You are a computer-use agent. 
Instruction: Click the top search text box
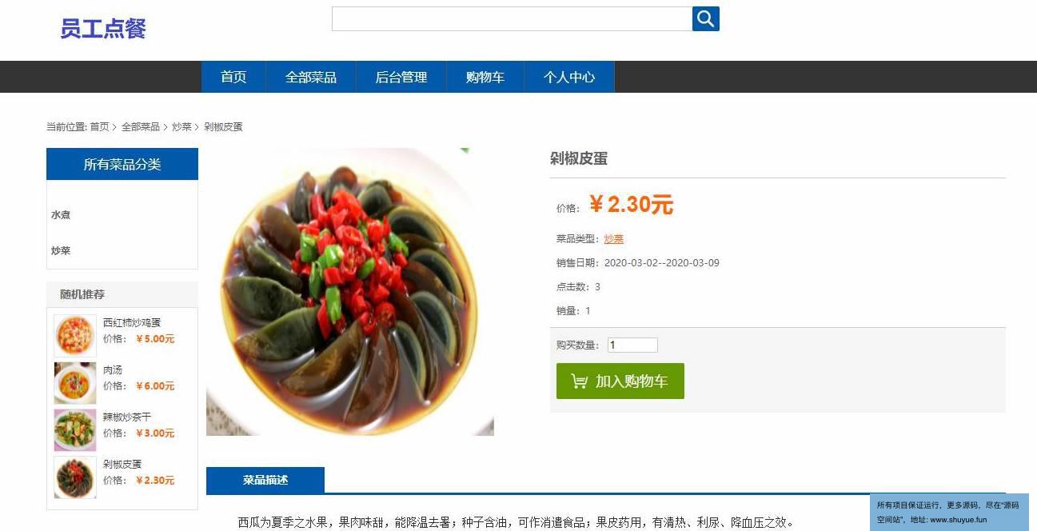coord(512,18)
